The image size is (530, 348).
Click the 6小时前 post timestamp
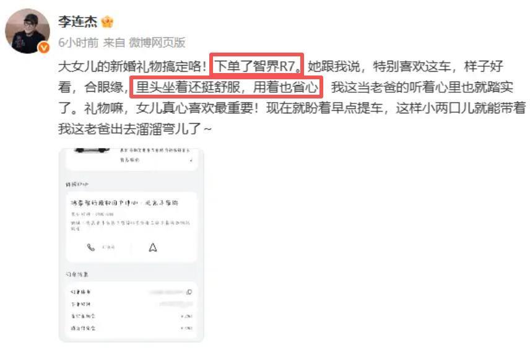pyautogui.click(x=79, y=43)
